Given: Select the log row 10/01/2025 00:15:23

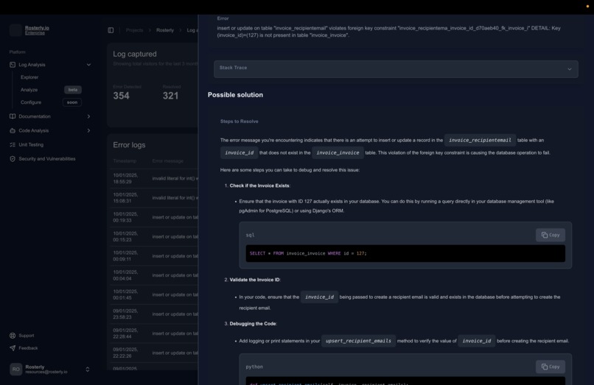Looking at the screenshot, I should point(154,236).
